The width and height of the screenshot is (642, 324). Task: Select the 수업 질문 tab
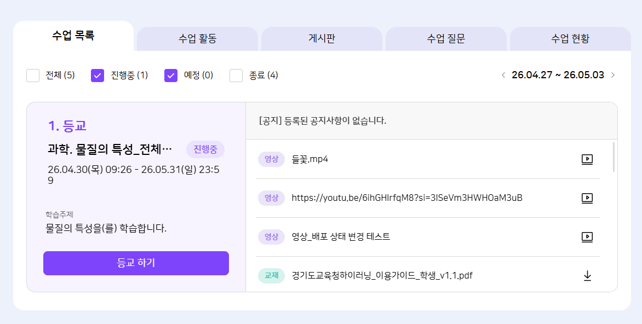click(446, 39)
